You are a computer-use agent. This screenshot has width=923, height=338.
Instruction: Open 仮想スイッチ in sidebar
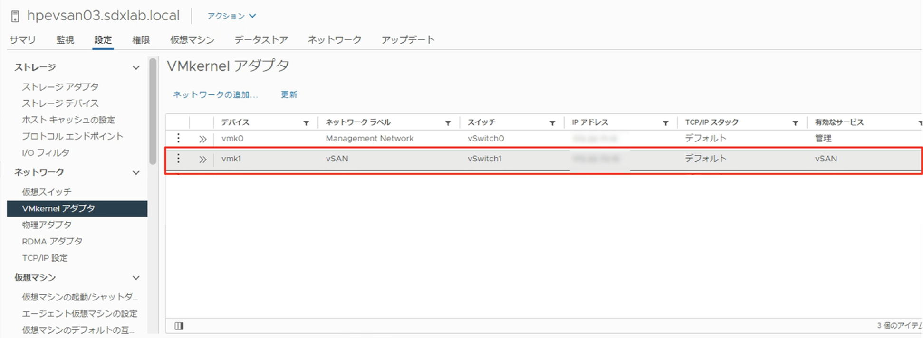47,192
